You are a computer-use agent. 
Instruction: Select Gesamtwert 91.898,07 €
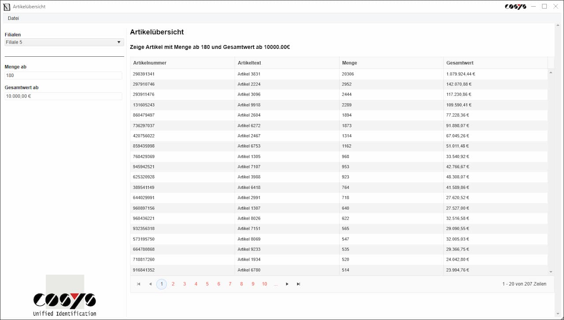(496, 125)
